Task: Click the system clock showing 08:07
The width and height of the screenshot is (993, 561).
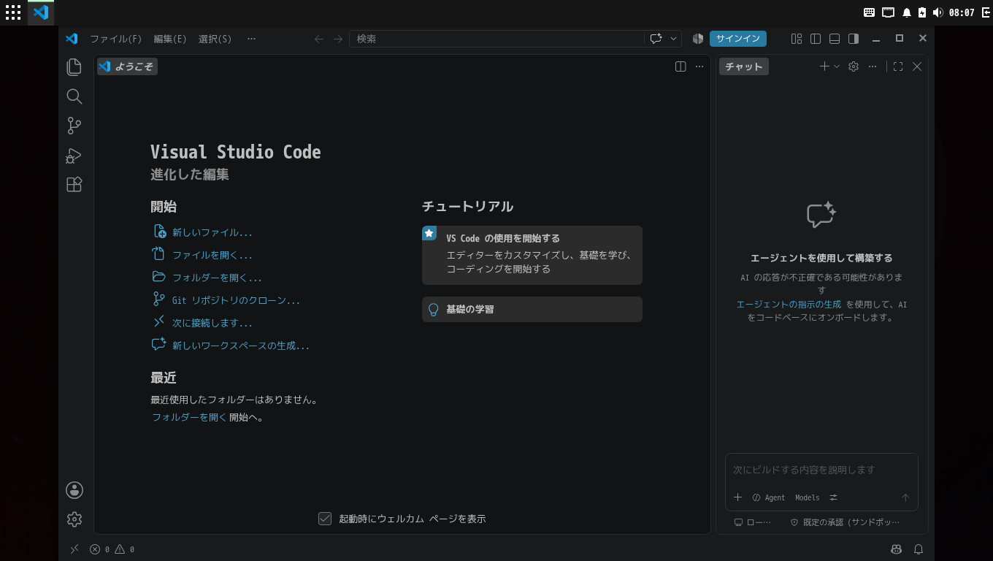Action: [962, 12]
